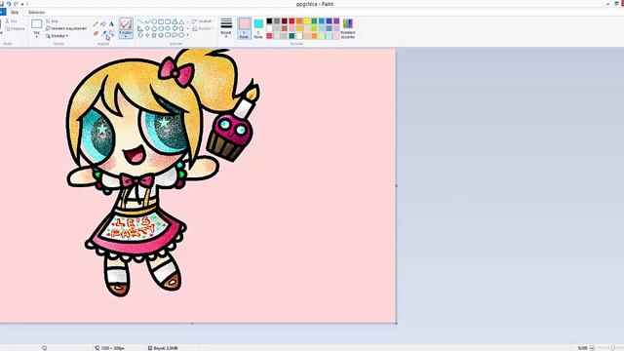Choose the diamond shape
Viewport: 624px width, 351px height.
[x=147, y=28]
